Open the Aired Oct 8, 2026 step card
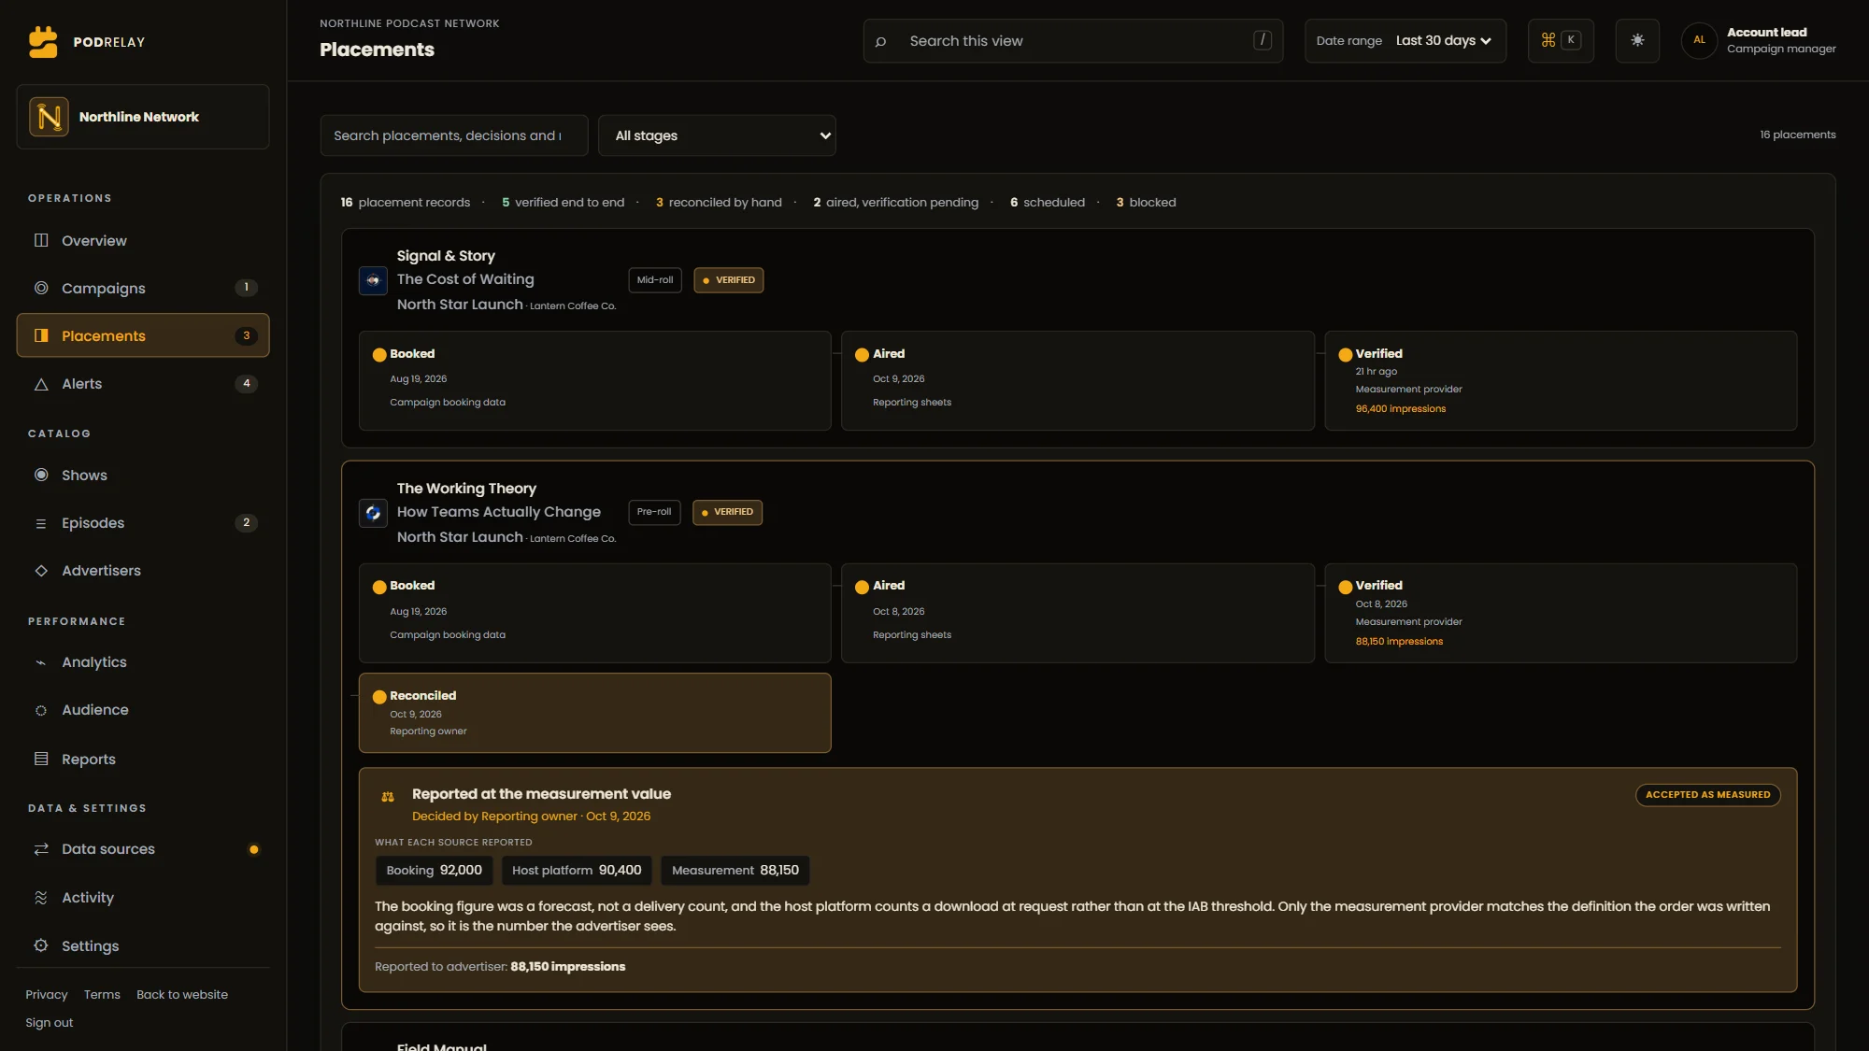1869x1051 pixels. (1077, 613)
